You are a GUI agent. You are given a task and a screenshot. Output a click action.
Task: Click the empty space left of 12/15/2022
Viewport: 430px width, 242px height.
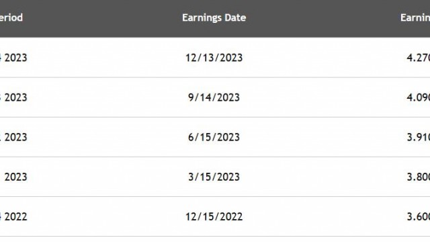click(107, 216)
